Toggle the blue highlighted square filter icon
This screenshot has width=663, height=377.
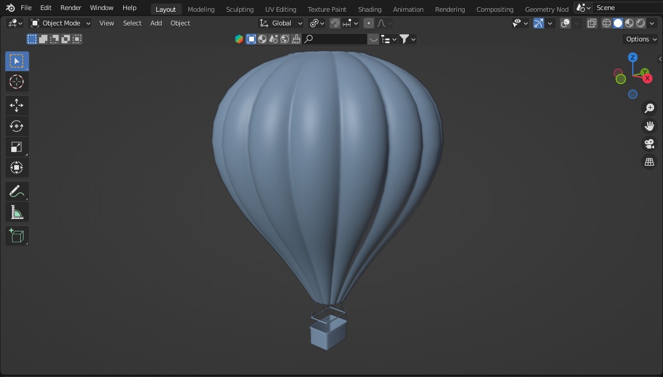(x=251, y=39)
